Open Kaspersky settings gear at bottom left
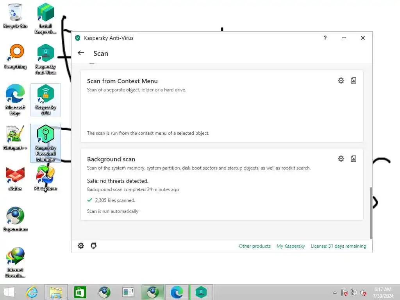 [x=81, y=246]
